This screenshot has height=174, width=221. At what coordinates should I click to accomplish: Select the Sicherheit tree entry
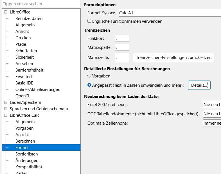(24, 57)
